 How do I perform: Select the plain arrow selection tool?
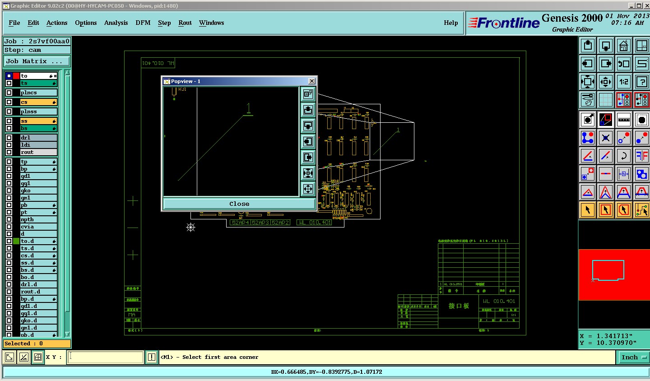click(588, 210)
